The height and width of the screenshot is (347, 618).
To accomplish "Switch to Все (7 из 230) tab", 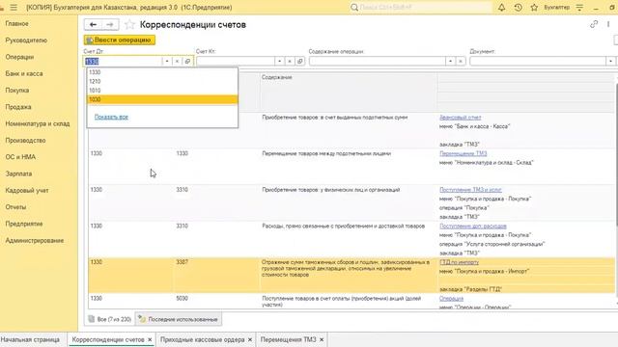I will pyautogui.click(x=110, y=319).
